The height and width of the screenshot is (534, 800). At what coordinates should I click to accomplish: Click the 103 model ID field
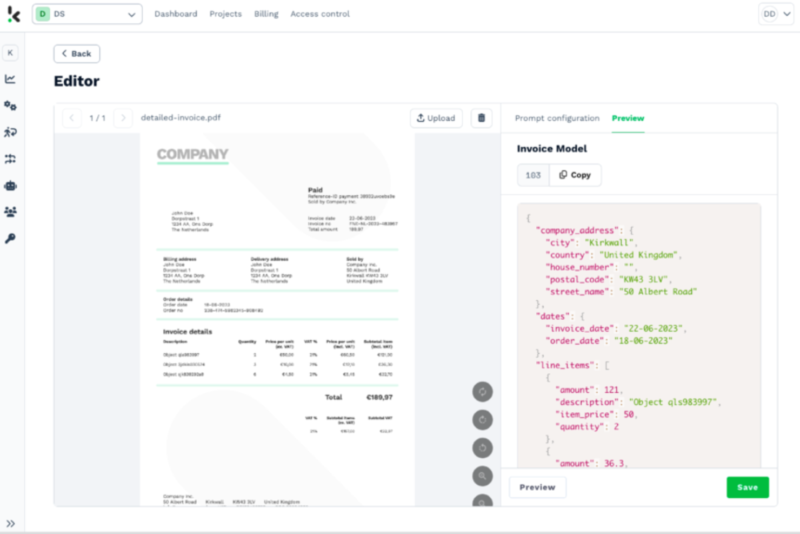point(533,175)
